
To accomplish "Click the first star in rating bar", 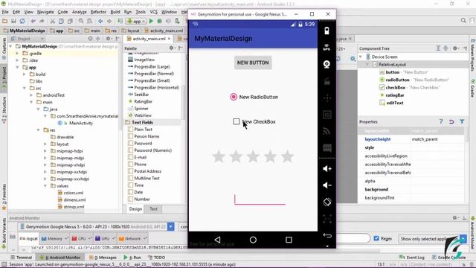I will tap(218, 156).
